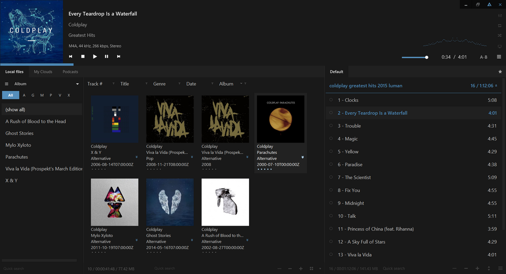Select A Rush of Blood to the Head in list
The image size is (506, 274).
tap(42, 121)
